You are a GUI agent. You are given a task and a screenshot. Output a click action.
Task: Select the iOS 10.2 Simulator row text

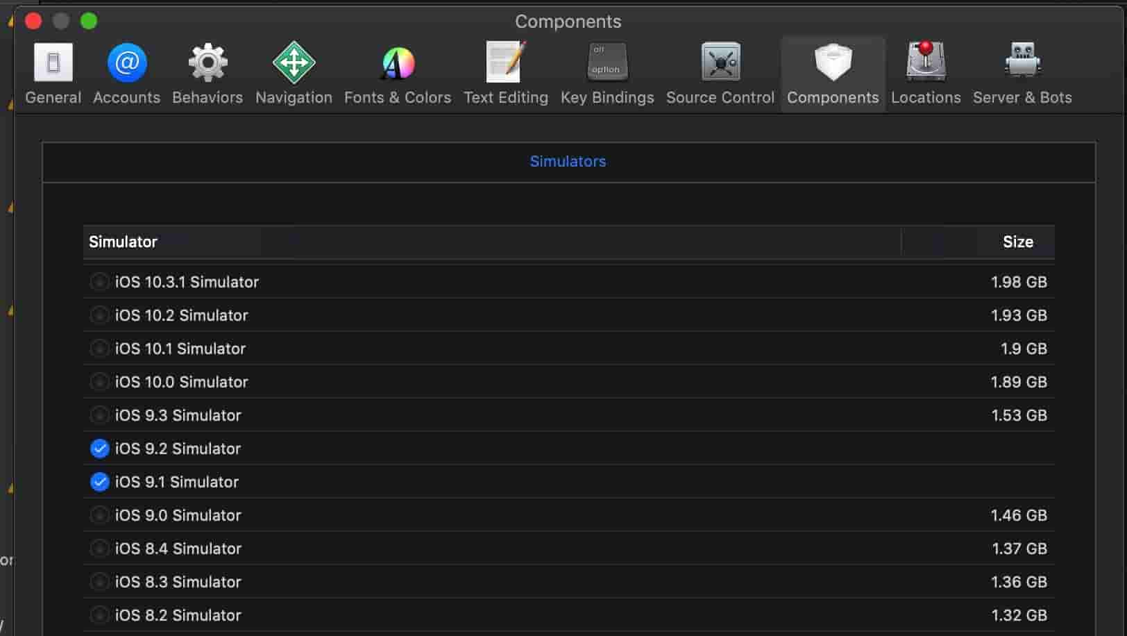point(181,315)
